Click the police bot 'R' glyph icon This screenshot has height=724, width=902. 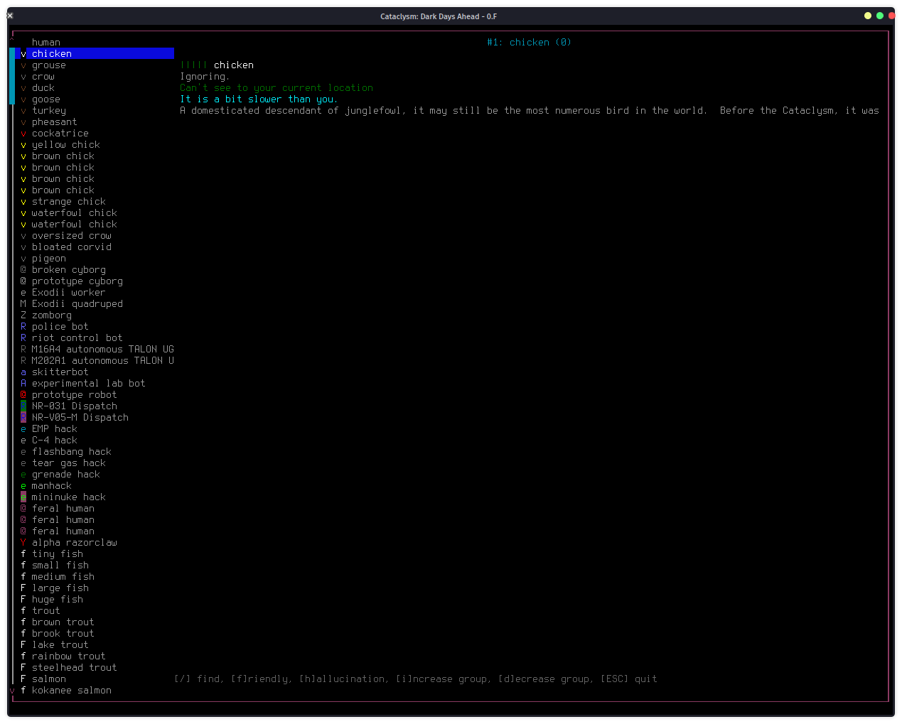click(x=23, y=326)
